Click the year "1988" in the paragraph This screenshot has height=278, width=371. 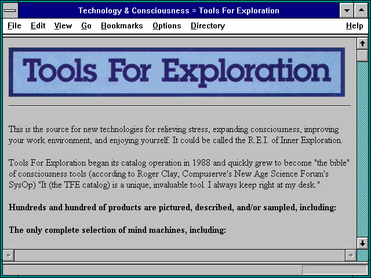click(201, 163)
